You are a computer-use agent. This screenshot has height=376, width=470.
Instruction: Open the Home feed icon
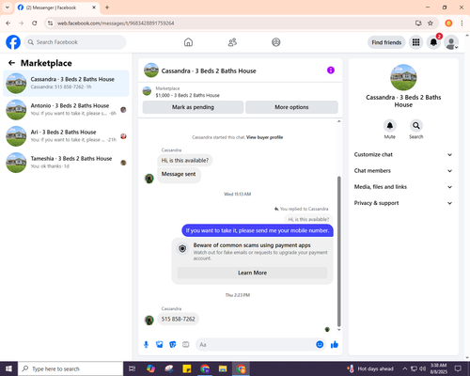click(x=188, y=42)
